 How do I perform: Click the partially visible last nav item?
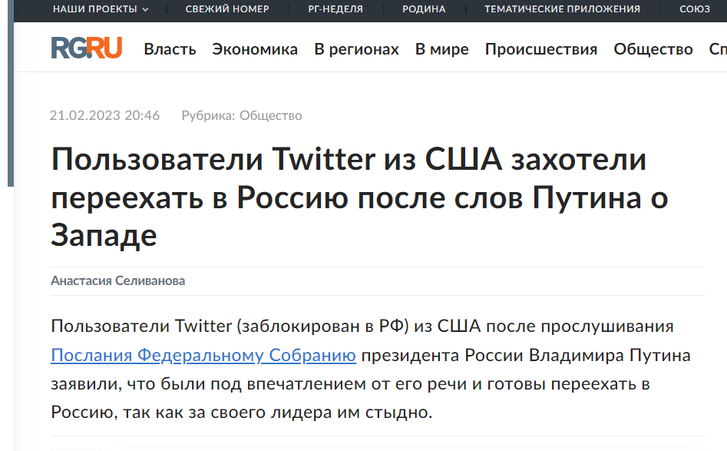[x=718, y=49]
